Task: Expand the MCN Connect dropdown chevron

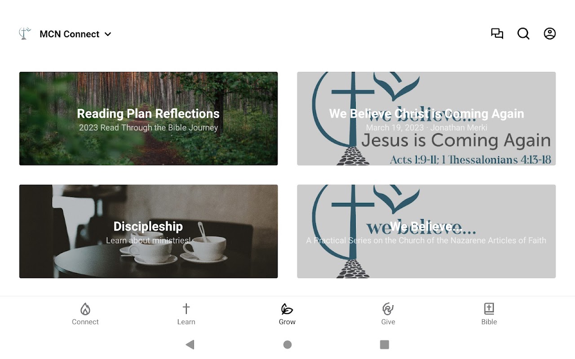Action: point(108,34)
